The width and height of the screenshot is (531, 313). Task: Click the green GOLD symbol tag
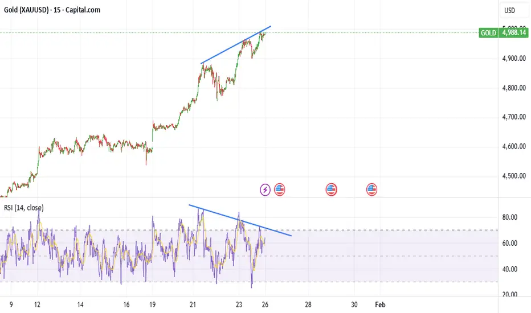coord(488,33)
